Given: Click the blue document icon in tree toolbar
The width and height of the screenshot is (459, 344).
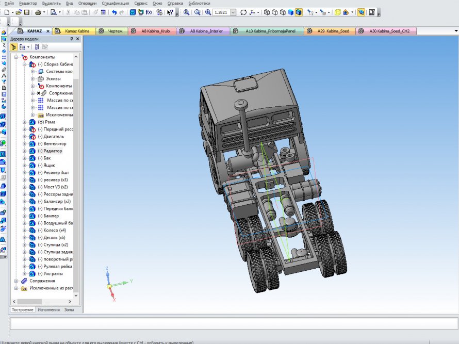Looking at the screenshot, I should coord(37,47).
